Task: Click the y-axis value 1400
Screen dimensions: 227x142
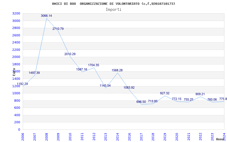Action: [x=16, y=79]
